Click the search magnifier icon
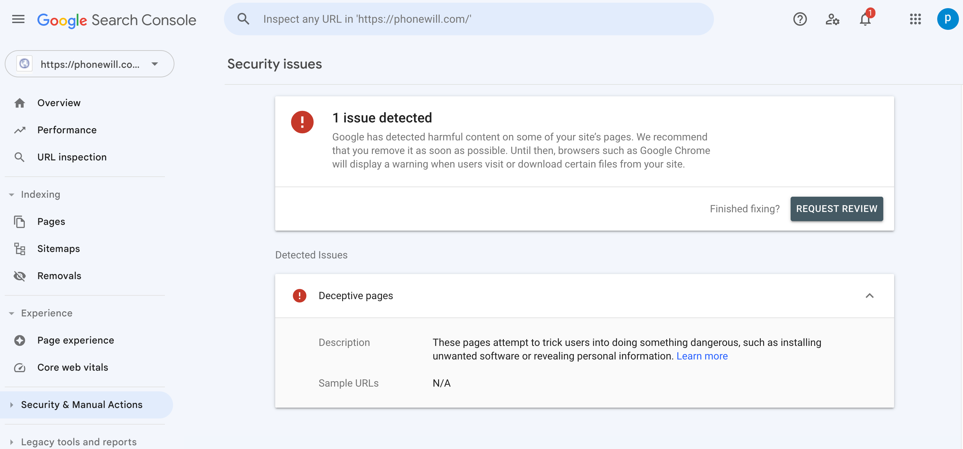Image resolution: width=963 pixels, height=449 pixels. pyautogui.click(x=243, y=19)
